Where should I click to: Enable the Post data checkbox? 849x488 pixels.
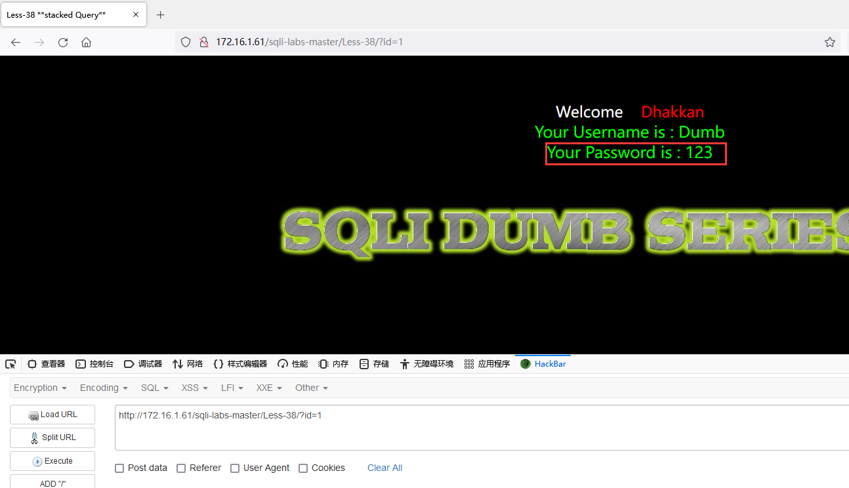tap(119, 468)
